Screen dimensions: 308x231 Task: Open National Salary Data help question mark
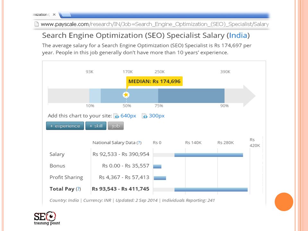(139, 142)
